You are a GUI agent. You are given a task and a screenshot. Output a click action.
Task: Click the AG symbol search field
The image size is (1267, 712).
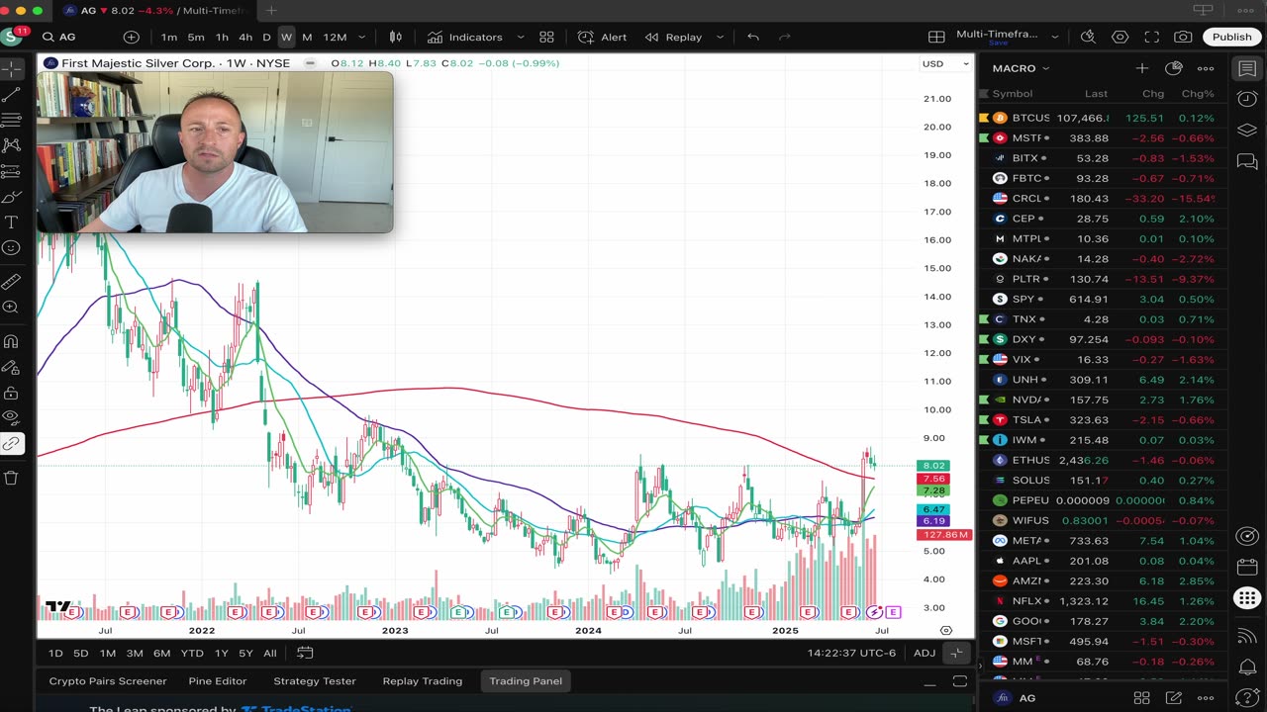75,38
